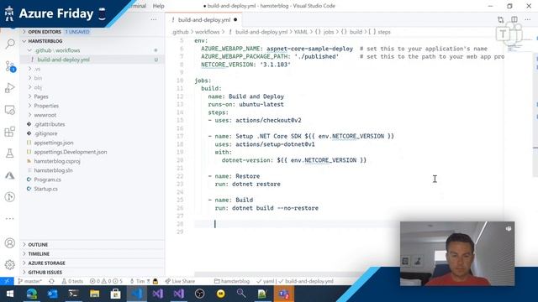Open editor More Actions ellipsis
Screen dimensions: 538x302
(x=528, y=19)
